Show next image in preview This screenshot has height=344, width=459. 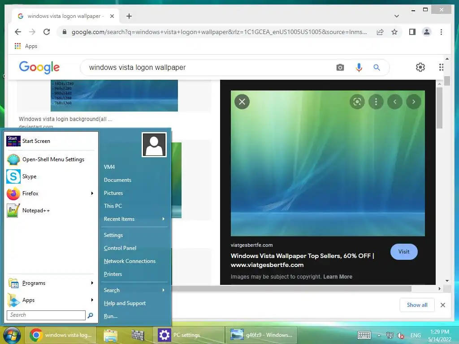click(x=414, y=102)
